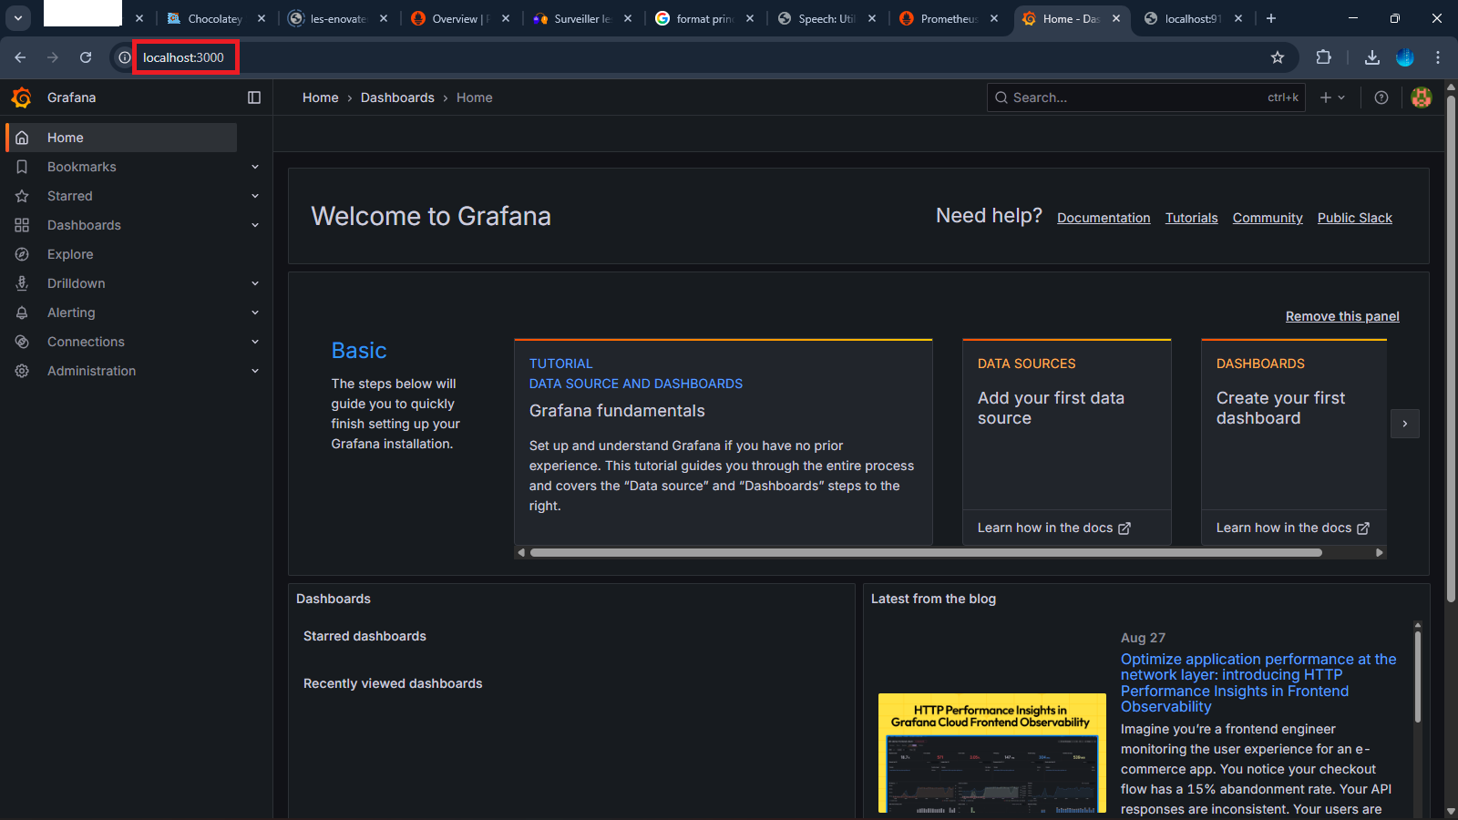Viewport: 1458px width, 820px height.
Task: Bookmark page with the star icon
Action: coord(1278,57)
